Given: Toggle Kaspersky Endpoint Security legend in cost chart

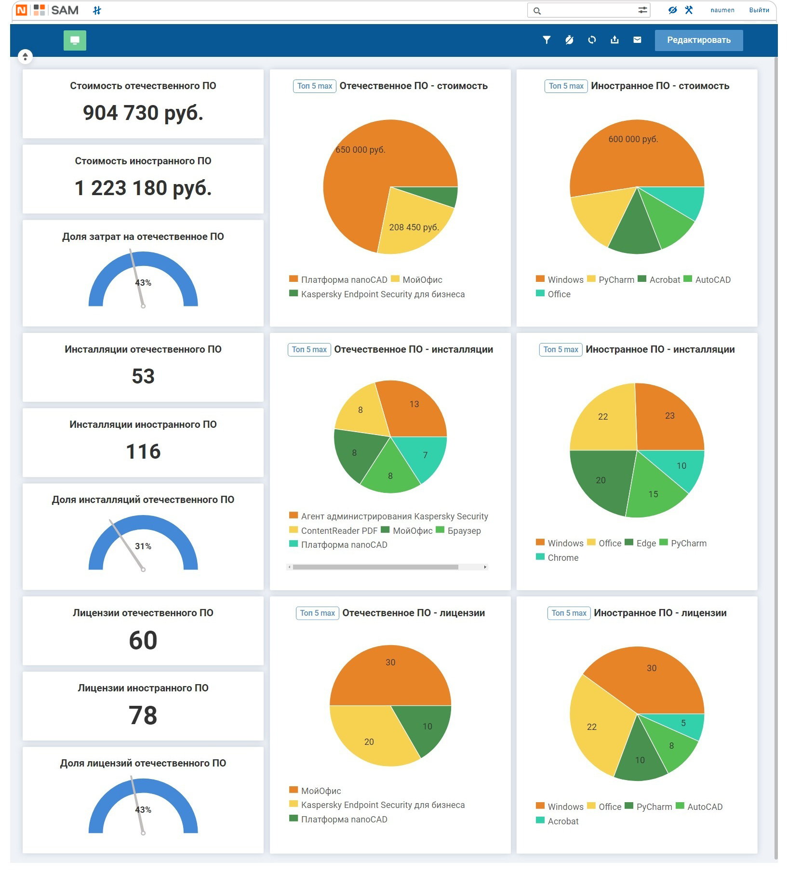Looking at the screenshot, I should 377,294.
